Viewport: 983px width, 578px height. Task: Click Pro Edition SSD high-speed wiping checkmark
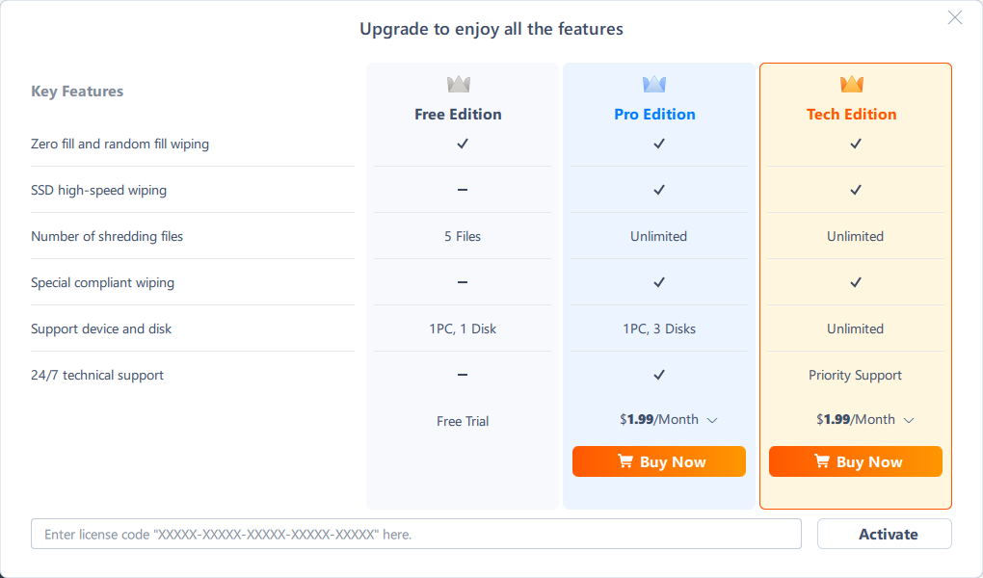tap(659, 190)
